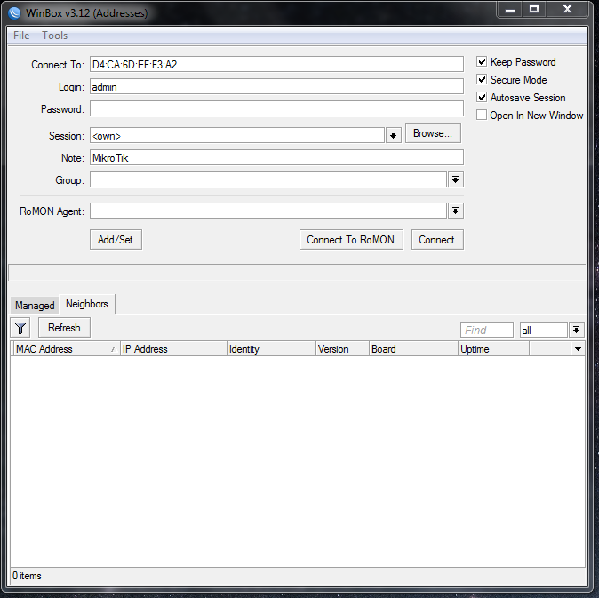Click the WinBox logo in title bar
This screenshot has width=599, height=598.
tap(14, 13)
